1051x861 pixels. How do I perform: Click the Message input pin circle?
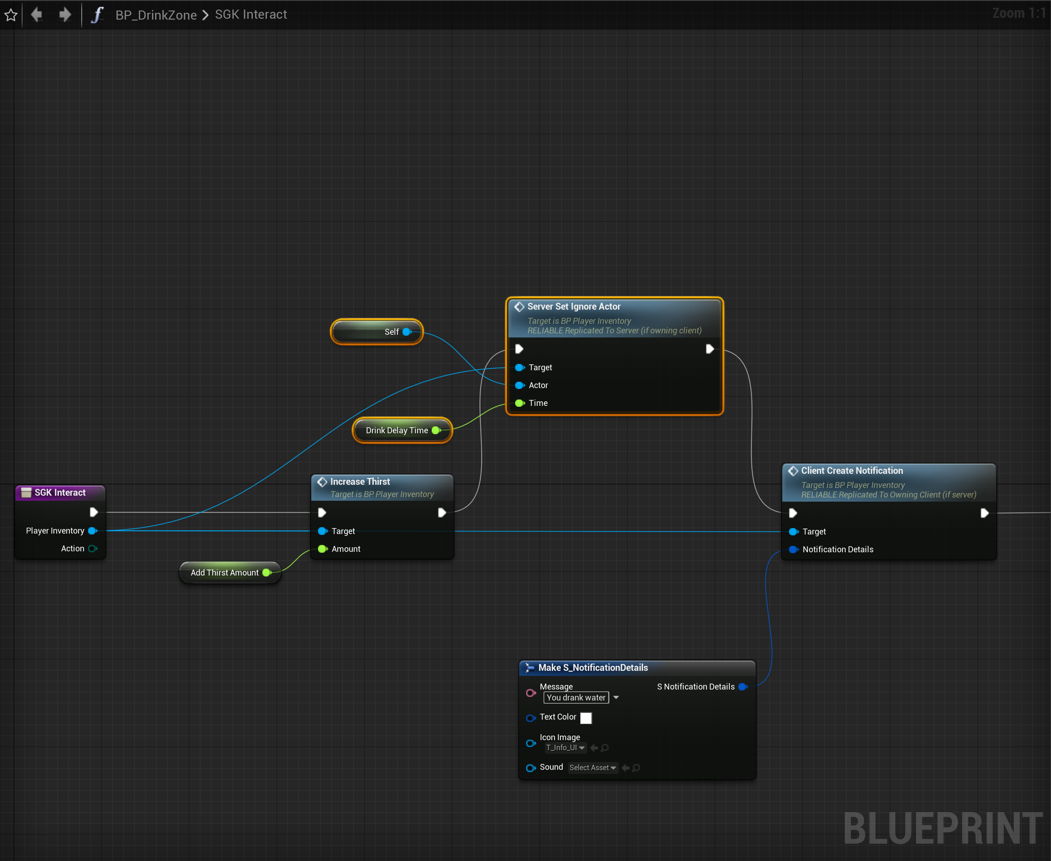click(x=530, y=693)
